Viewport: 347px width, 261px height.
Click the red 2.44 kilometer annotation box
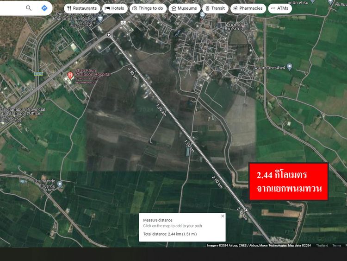tap(288, 182)
